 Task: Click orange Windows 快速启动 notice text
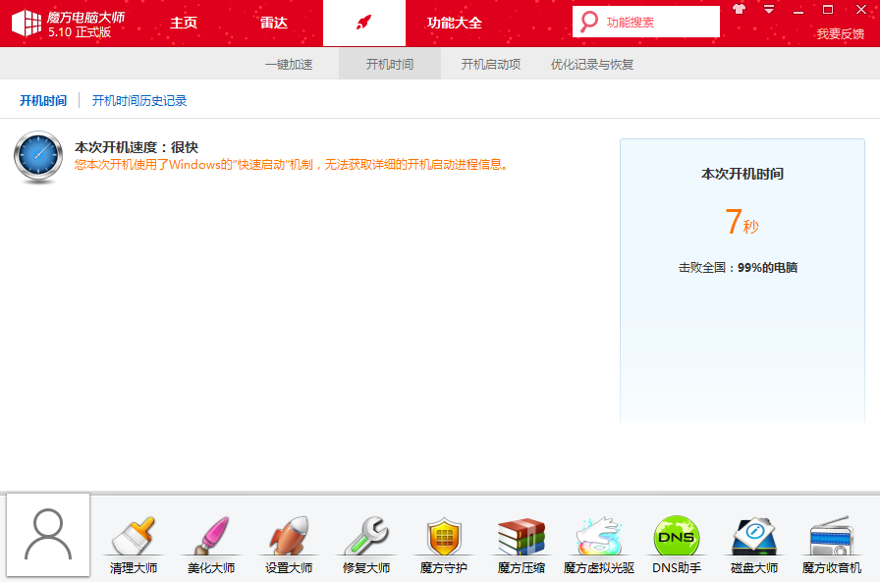(292, 165)
